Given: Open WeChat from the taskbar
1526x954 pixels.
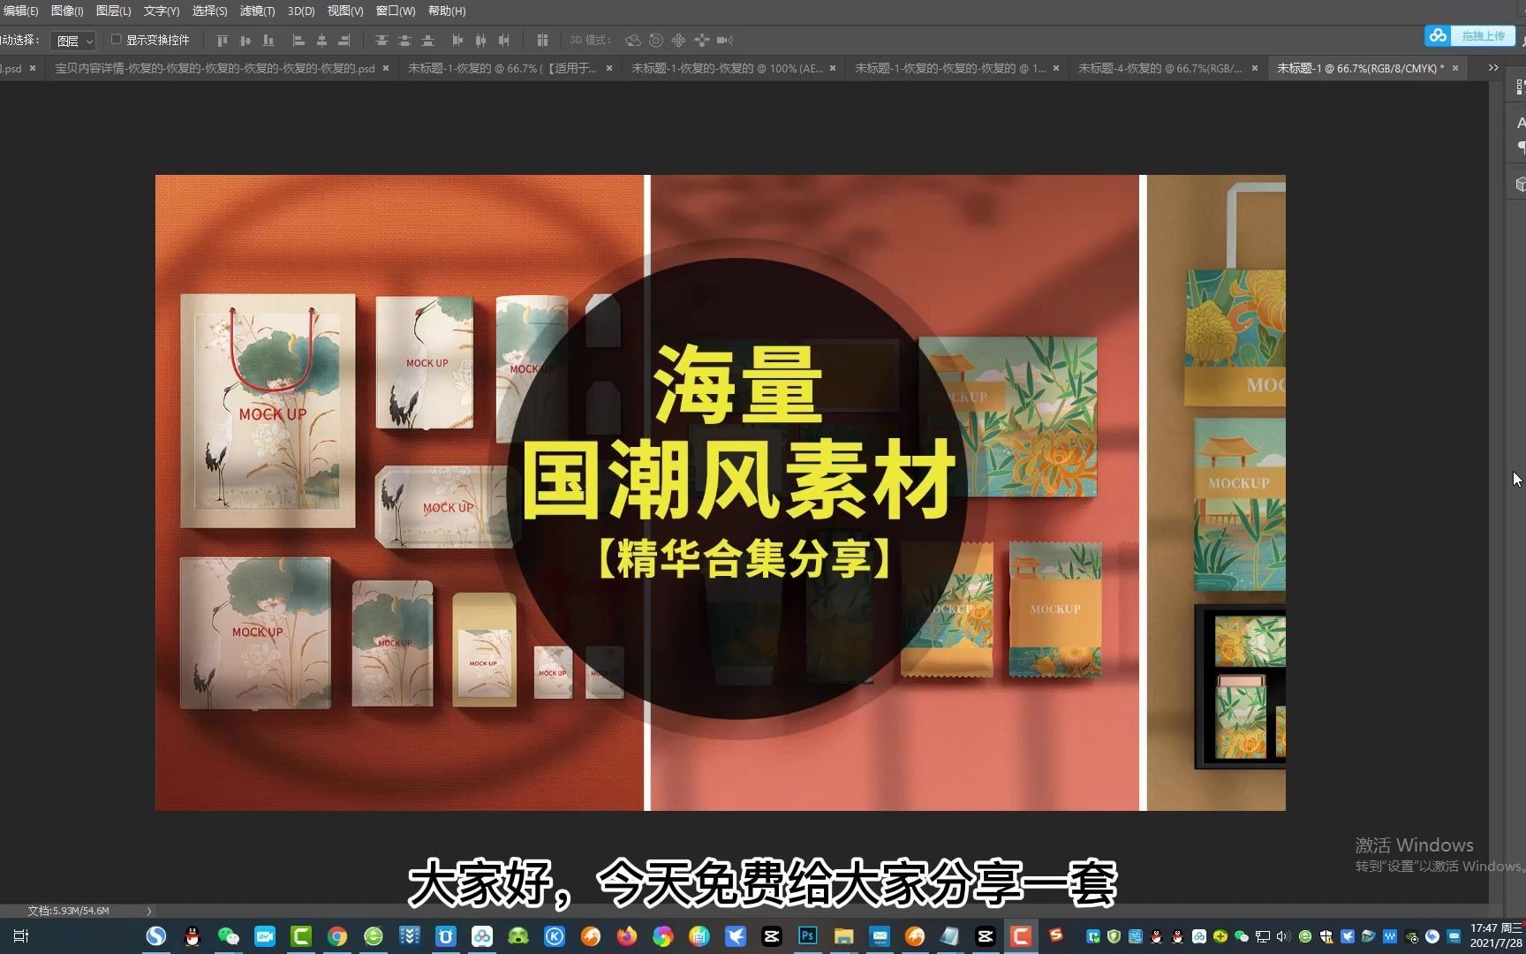Looking at the screenshot, I should (228, 936).
